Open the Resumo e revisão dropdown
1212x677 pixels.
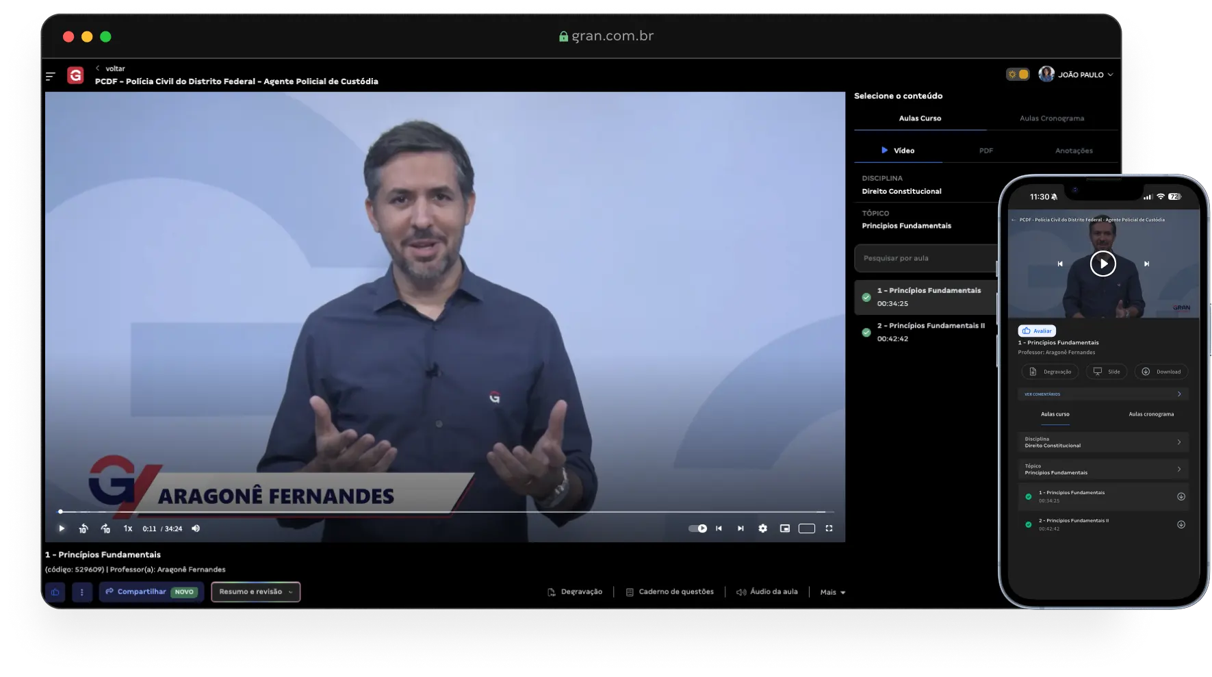click(x=255, y=591)
